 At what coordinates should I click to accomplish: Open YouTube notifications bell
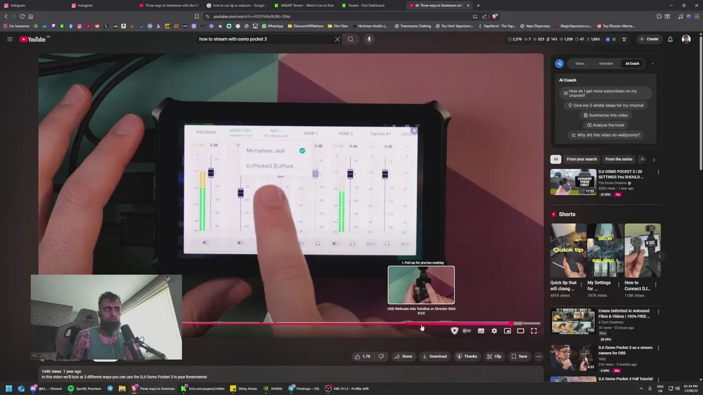pos(670,39)
